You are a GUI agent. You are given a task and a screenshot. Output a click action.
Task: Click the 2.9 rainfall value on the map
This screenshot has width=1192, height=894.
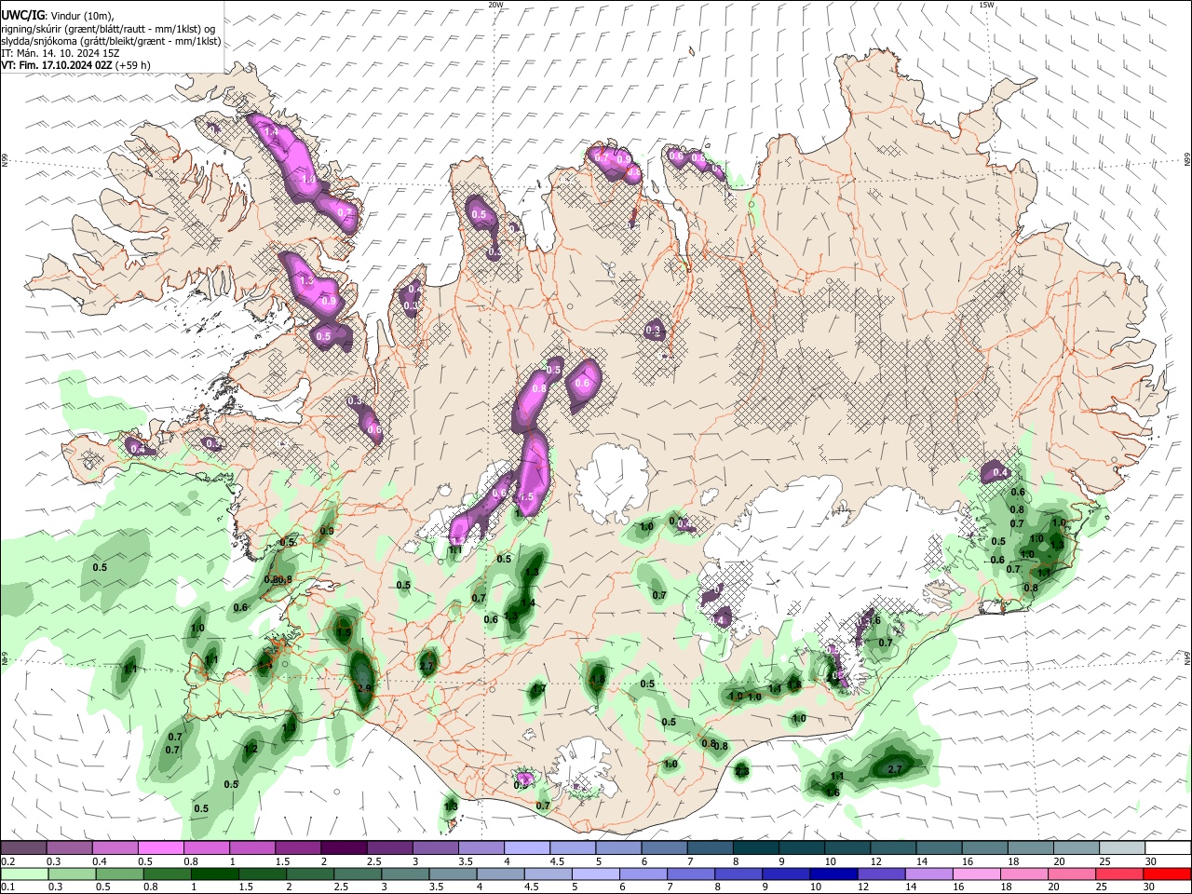(x=364, y=688)
